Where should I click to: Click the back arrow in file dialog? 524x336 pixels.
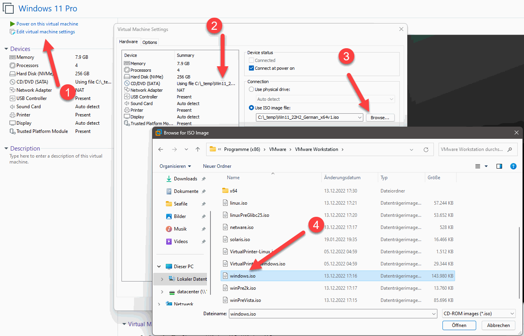[x=161, y=149]
